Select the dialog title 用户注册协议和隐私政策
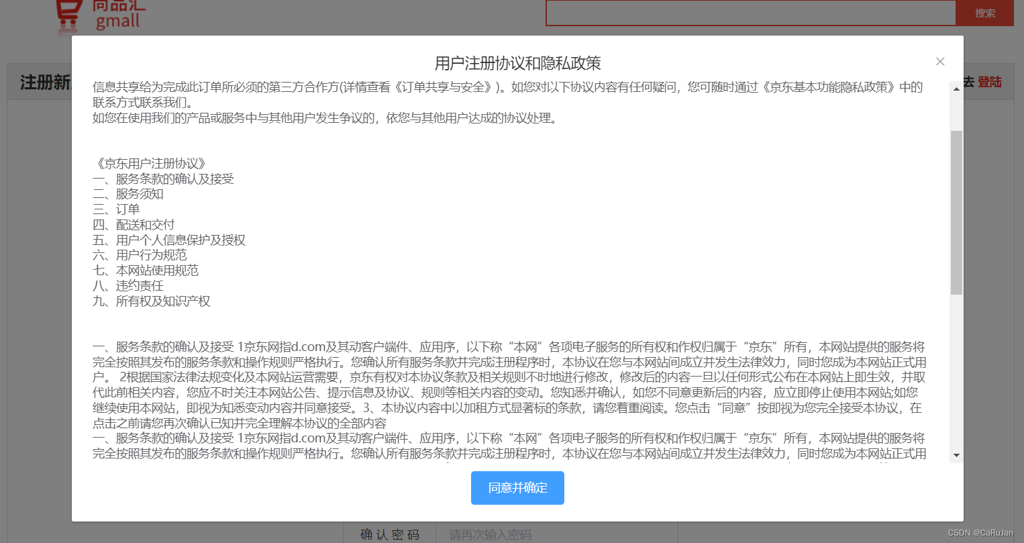 (x=518, y=63)
